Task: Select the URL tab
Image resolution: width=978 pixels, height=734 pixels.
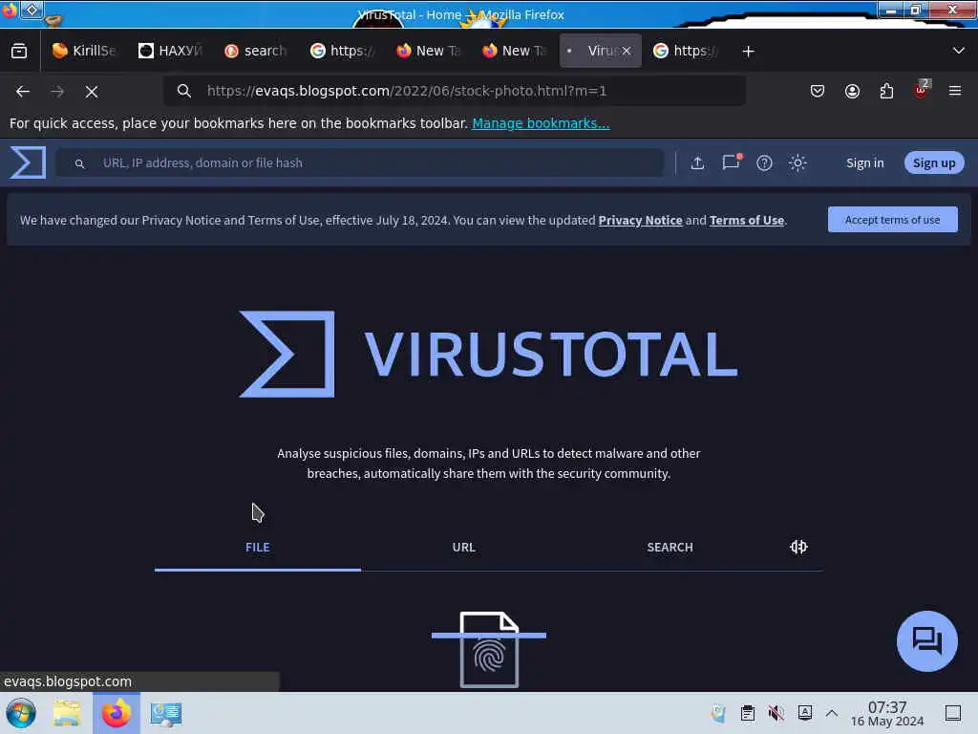Action: click(x=464, y=548)
